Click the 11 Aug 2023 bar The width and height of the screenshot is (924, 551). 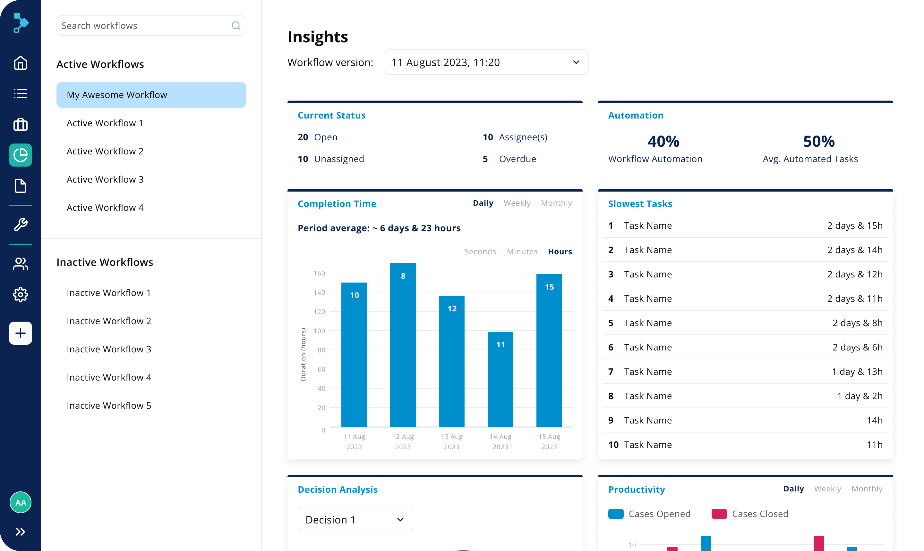(354, 355)
